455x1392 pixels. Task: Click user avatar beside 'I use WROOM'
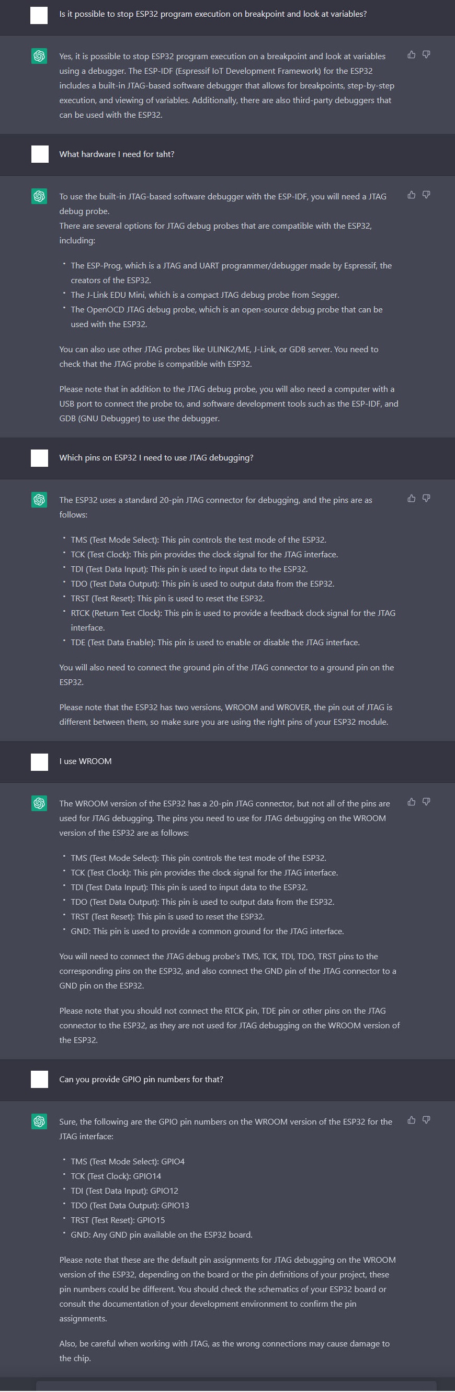click(39, 762)
